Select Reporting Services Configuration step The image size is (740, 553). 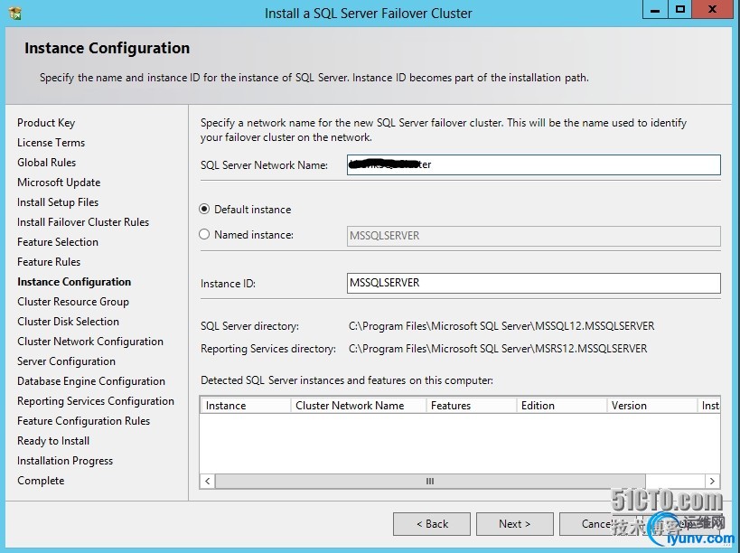tap(96, 400)
